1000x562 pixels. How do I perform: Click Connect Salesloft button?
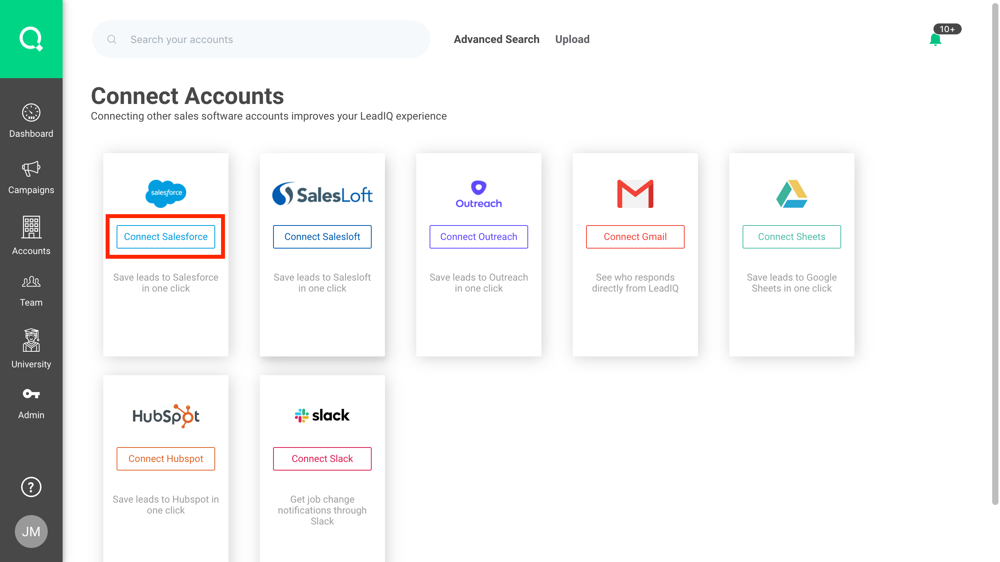pyautogui.click(x=322, y=237)
